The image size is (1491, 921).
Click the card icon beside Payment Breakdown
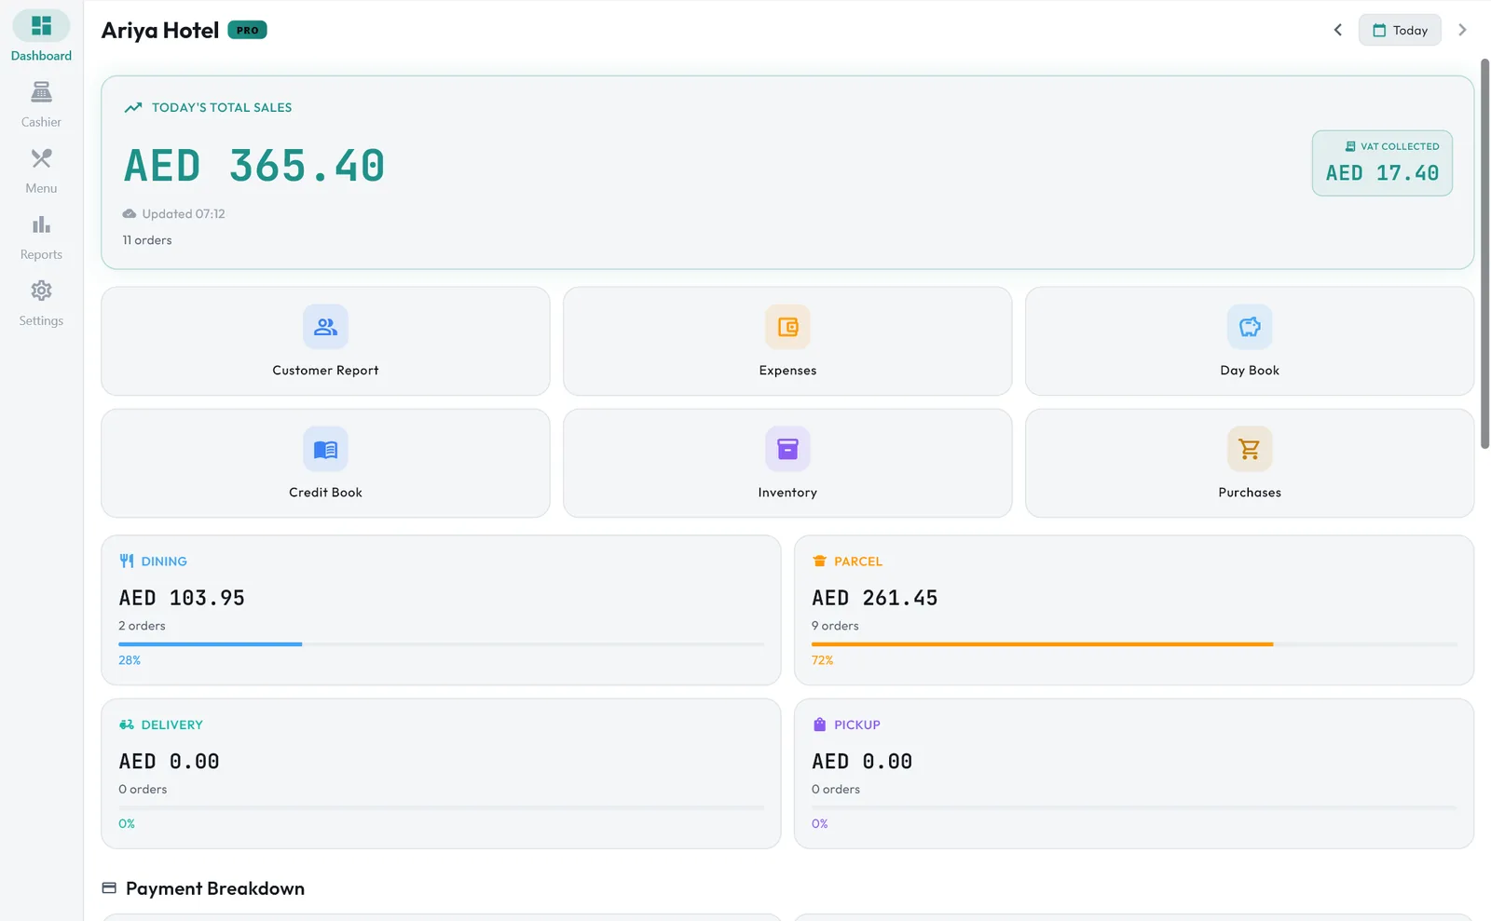tap(109, 888)
